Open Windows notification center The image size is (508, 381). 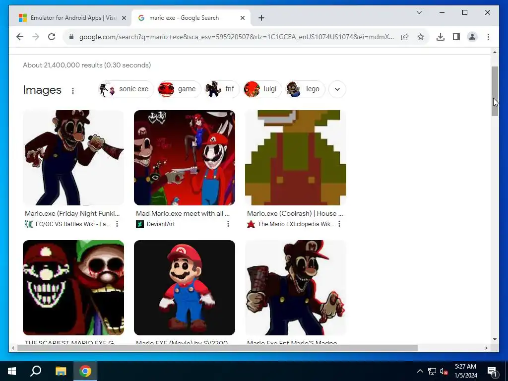point(492,371)
